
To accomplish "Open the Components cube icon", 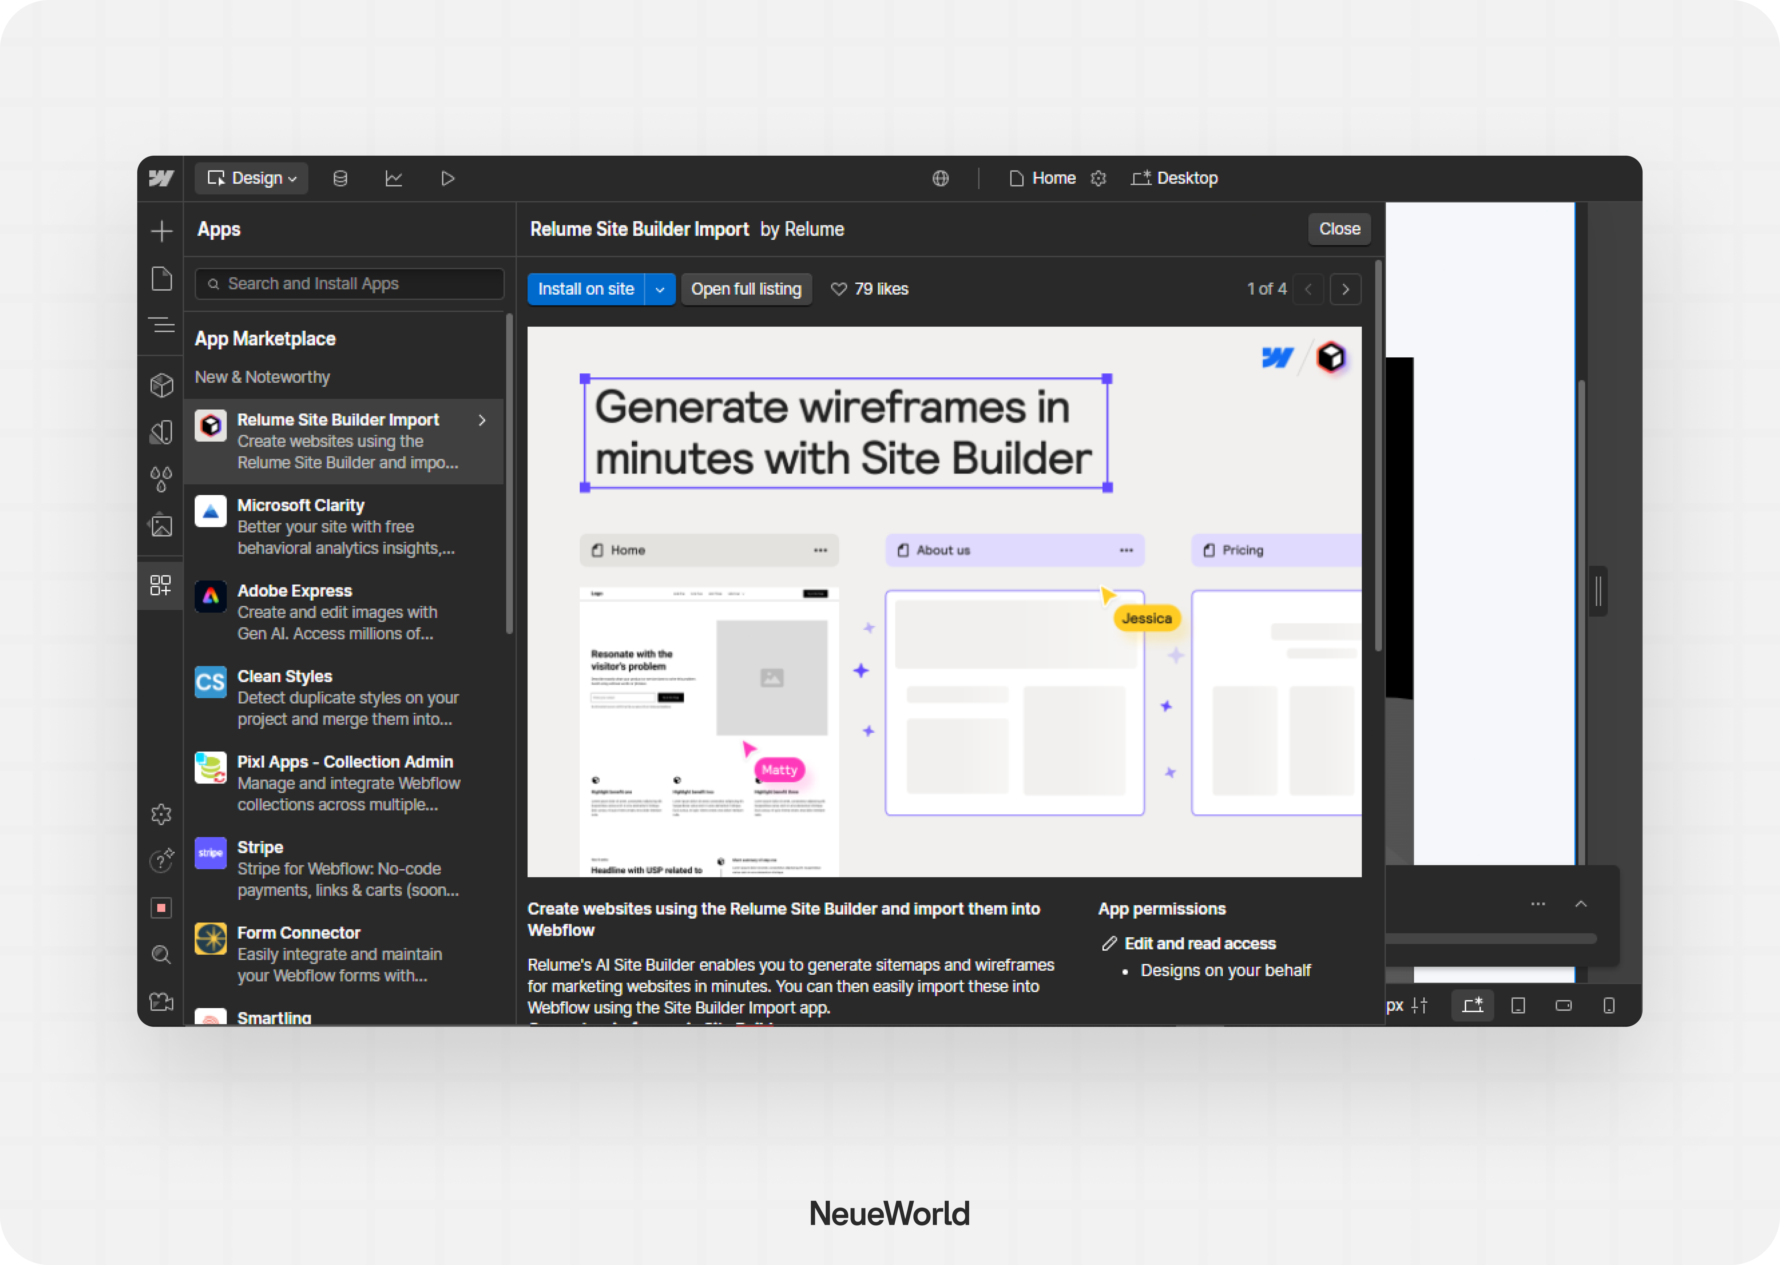I will coord(161,385).
